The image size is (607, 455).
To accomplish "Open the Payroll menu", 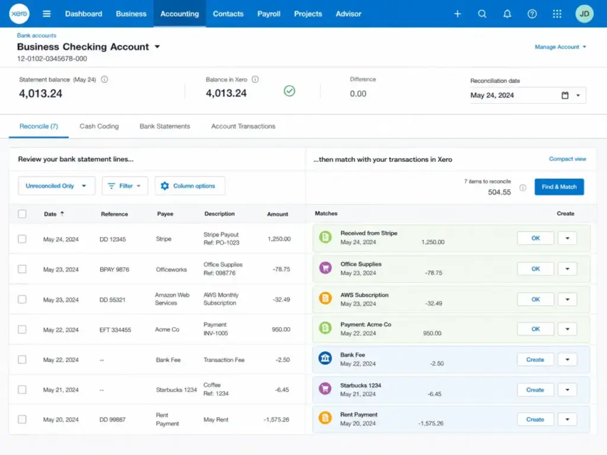I will pos(269,14).
